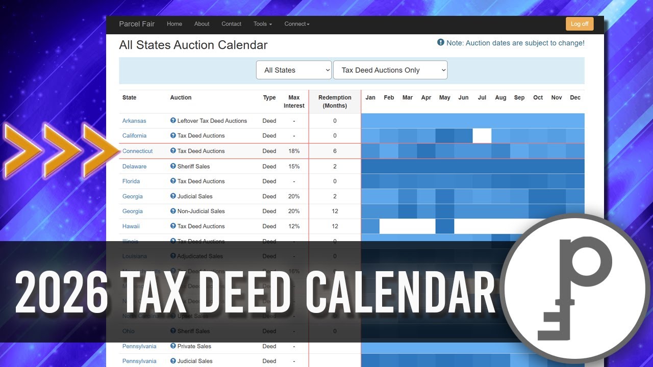Open the Delaware state link
Screen dimensions: 653x367
click(134, 166)
